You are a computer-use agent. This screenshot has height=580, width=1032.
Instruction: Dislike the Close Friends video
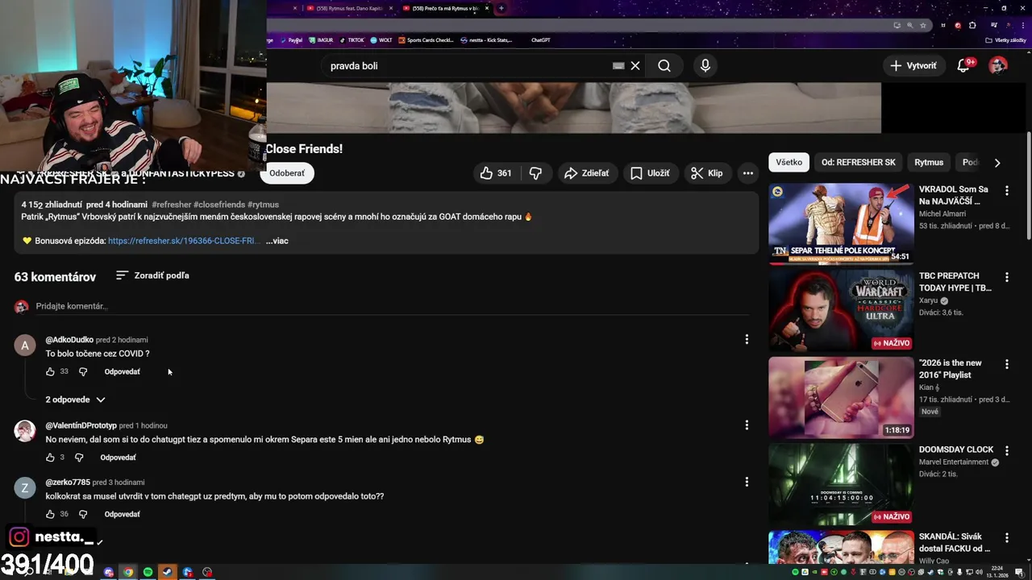(535, 173)
